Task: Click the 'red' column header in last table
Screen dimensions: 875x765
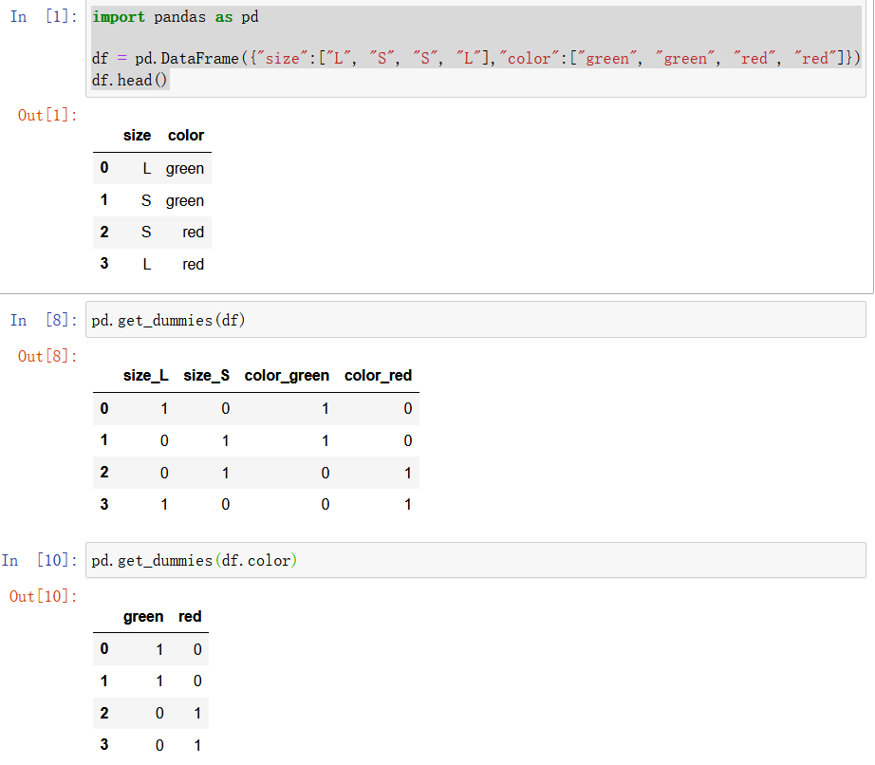Action: 190,617
